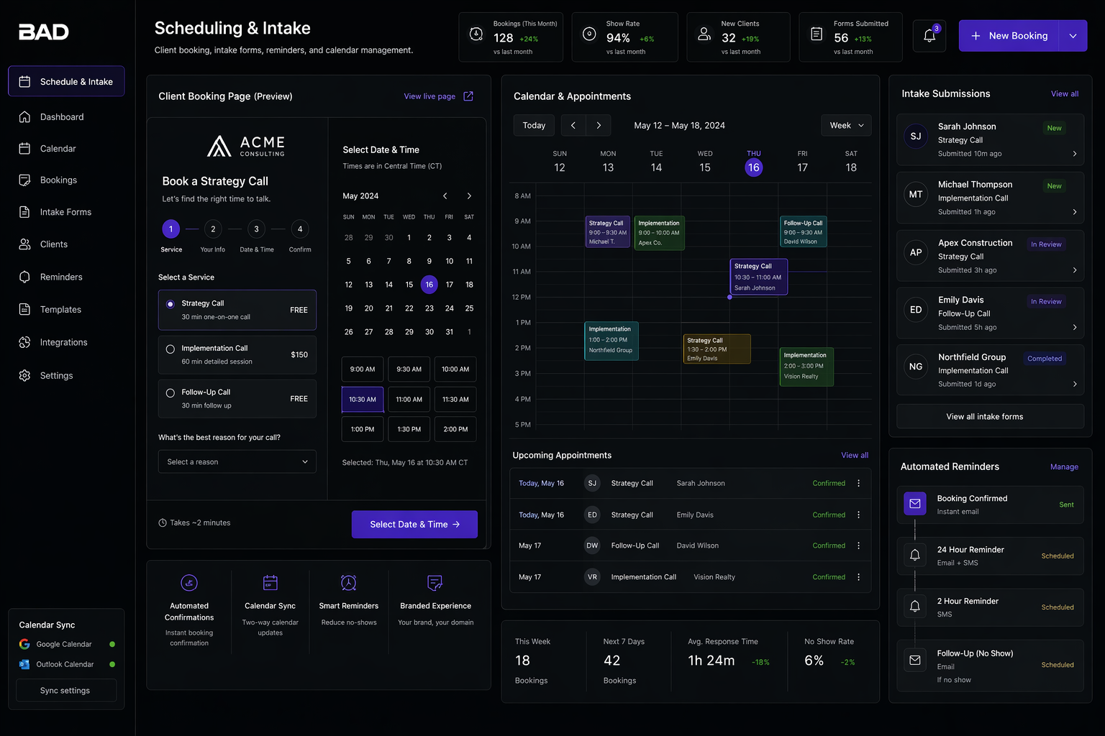Click the Bookings This Month clock icon
1105x736 pixels.
[x=476, y=34]
